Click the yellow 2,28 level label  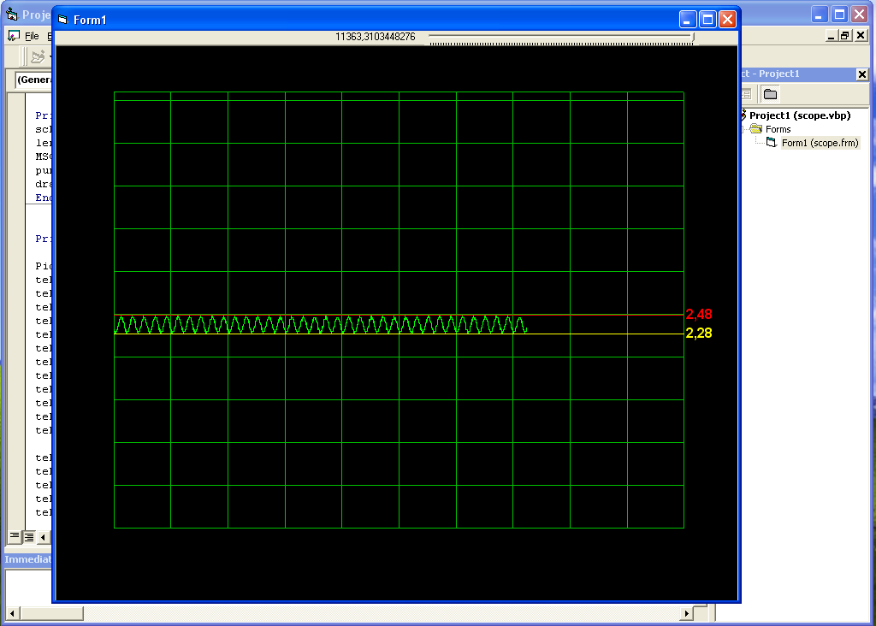click(698, 334)
